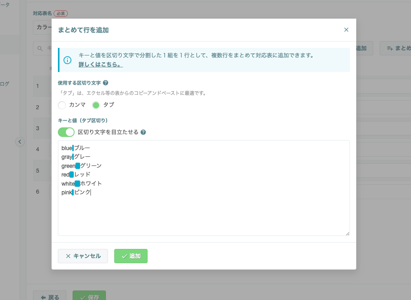
Task: Click into the キーと値 text area
Action: (x=204, y=188)
